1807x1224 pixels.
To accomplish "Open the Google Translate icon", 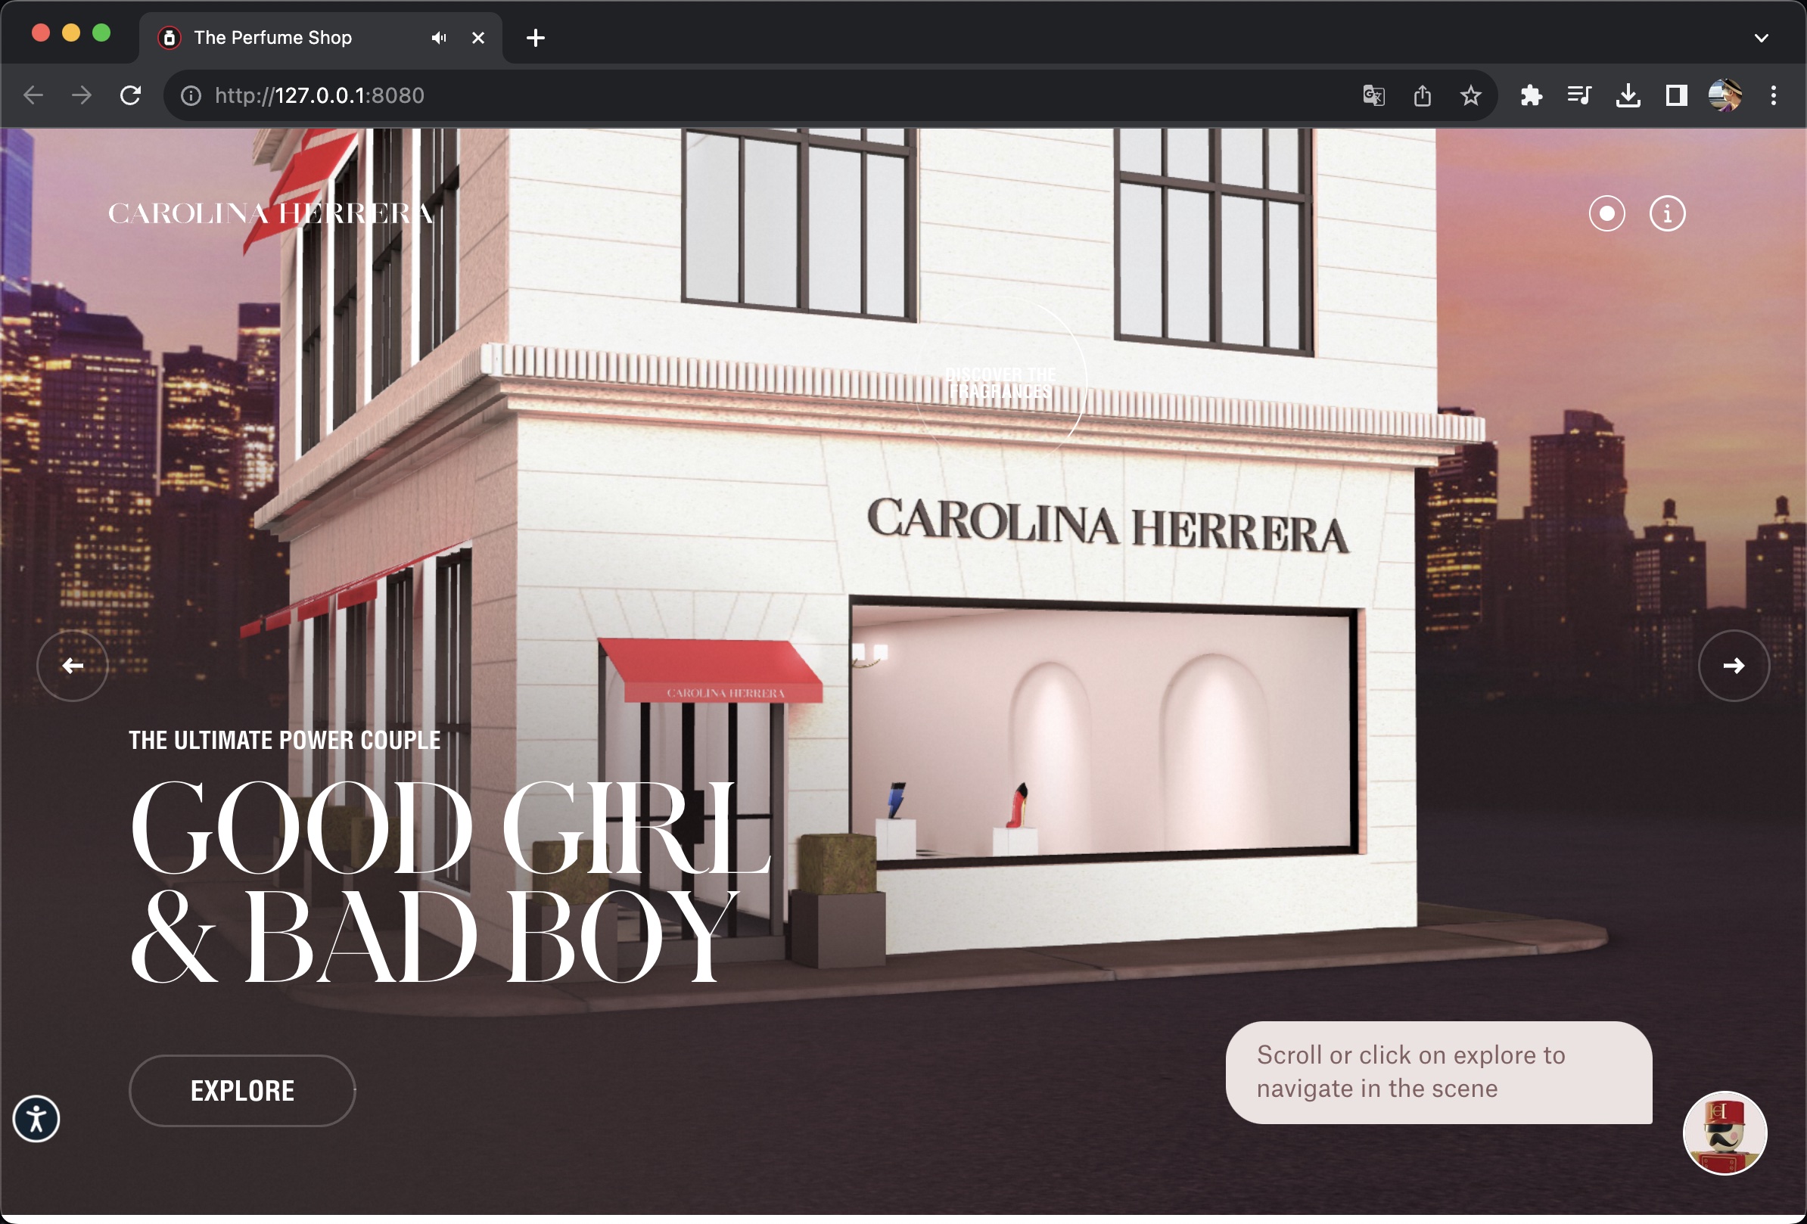I will 1374,95.
